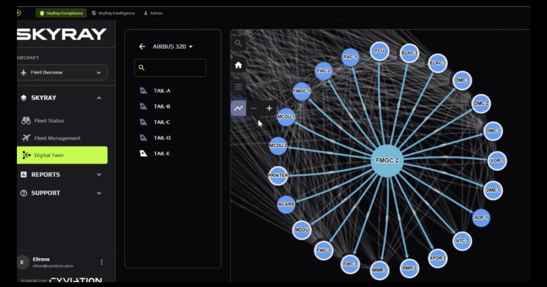Select the DMC 3 node
547x287 pixels.
(x=462, y=81)
